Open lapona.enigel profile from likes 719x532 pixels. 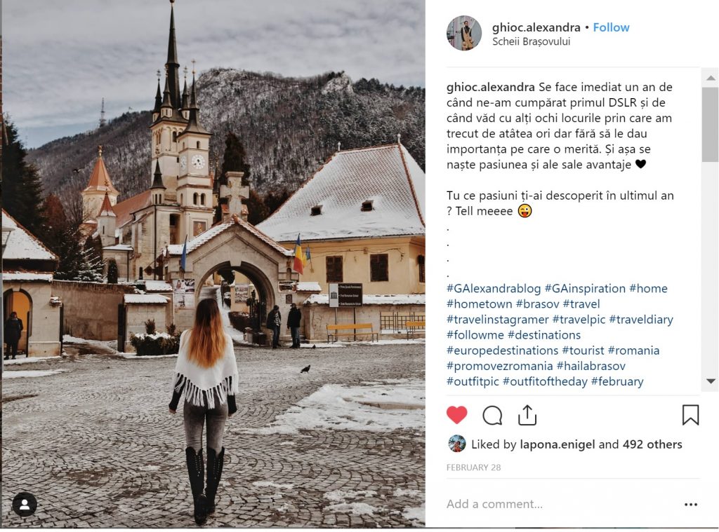(x=557, y=444)
